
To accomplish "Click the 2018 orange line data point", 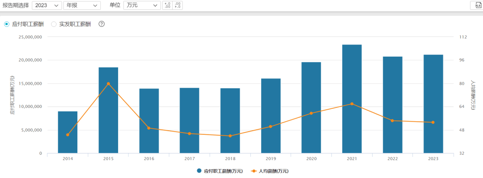I will pyautogui.click(x=230, y=136).
